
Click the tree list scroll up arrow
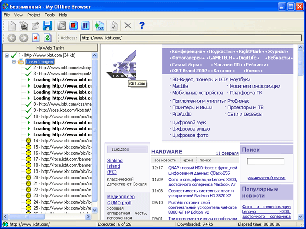click(95, 55)
